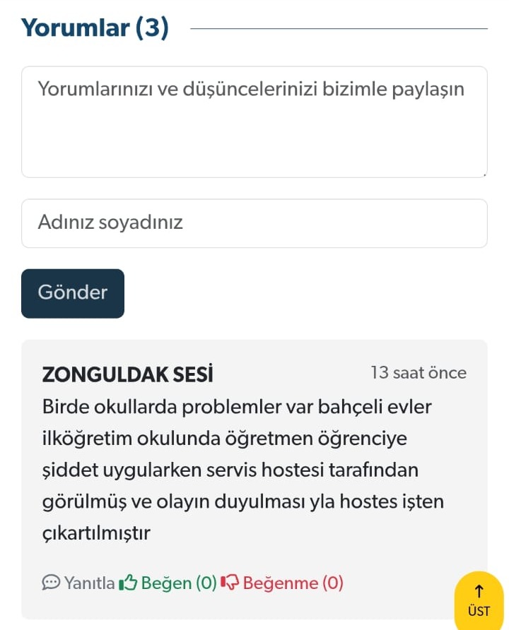
Task: Click the red thumbs-down icon
Action: [x=230, y=582]
